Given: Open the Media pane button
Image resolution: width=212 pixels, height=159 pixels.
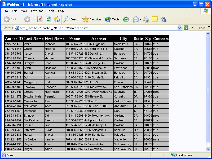Looking at the screenshot, I should (x=112, y=19).
